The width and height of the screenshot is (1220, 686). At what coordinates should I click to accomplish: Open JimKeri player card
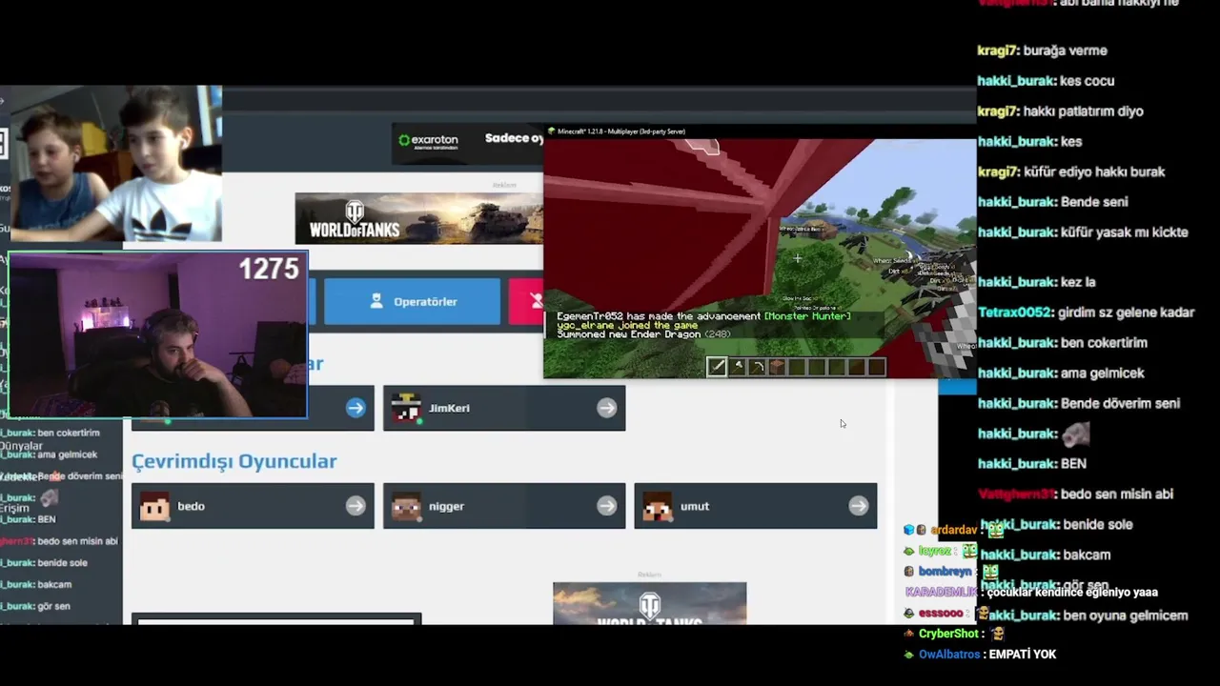click(504, 408)
